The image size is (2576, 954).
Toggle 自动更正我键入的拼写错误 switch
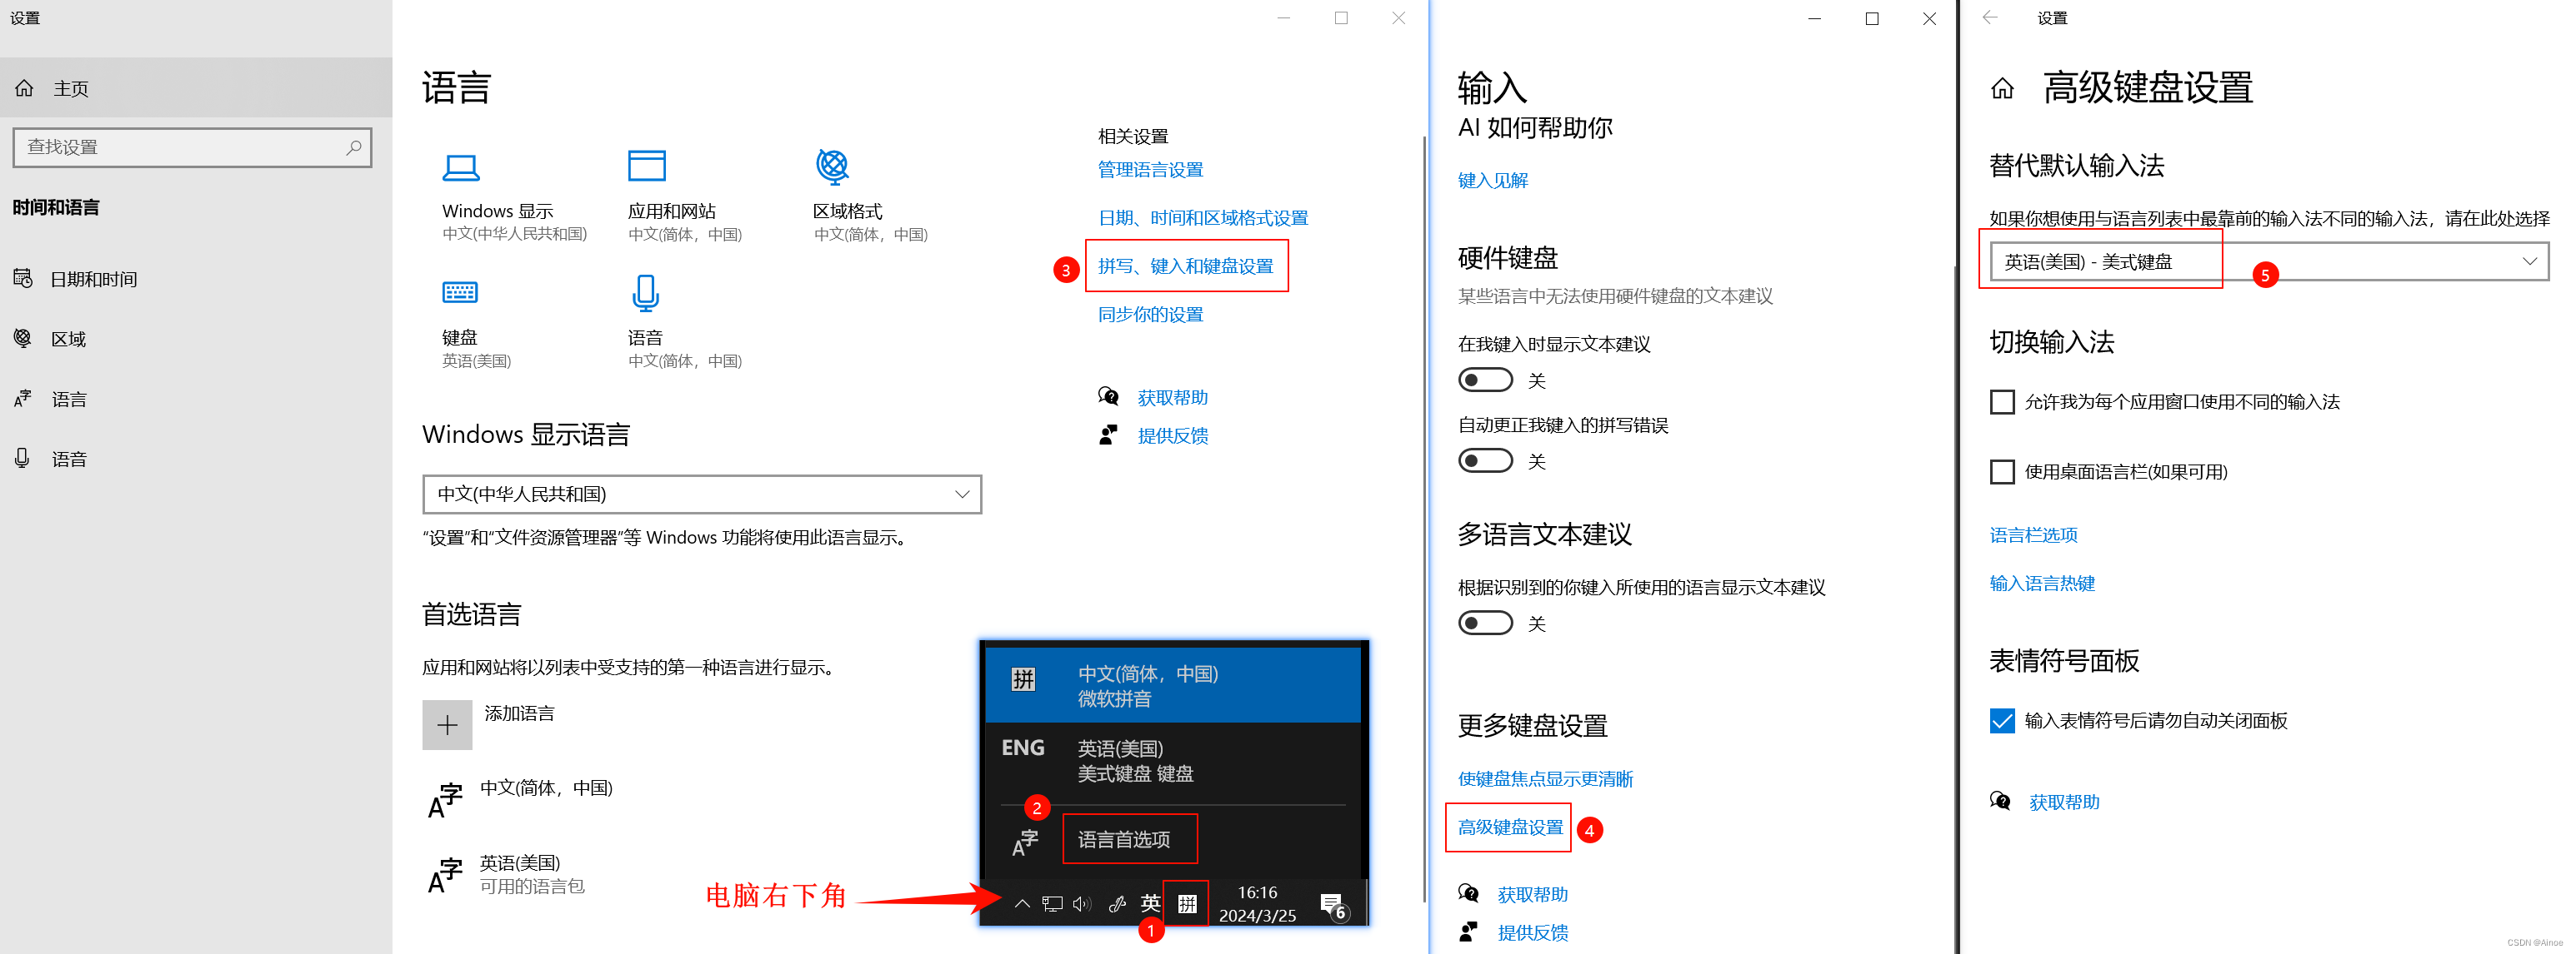click(1485, 460)
